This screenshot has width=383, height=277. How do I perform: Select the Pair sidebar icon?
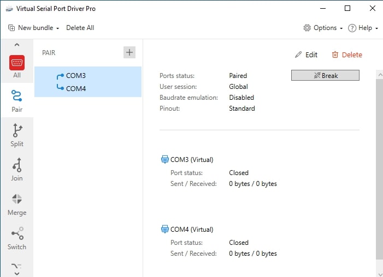(x=16, y=96)
